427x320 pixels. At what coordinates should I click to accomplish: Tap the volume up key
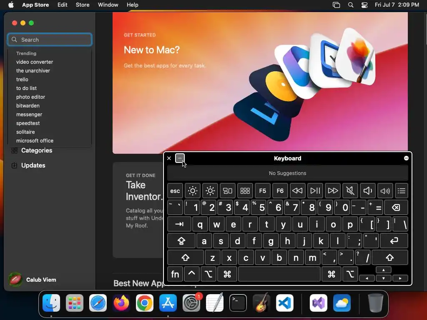385,191
